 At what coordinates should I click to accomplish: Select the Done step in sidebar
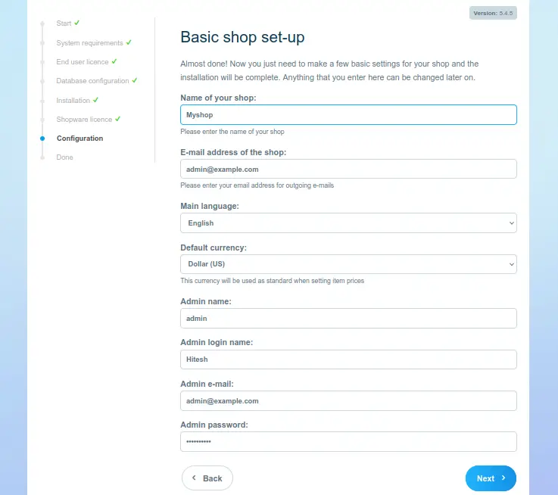click(65, 157)
